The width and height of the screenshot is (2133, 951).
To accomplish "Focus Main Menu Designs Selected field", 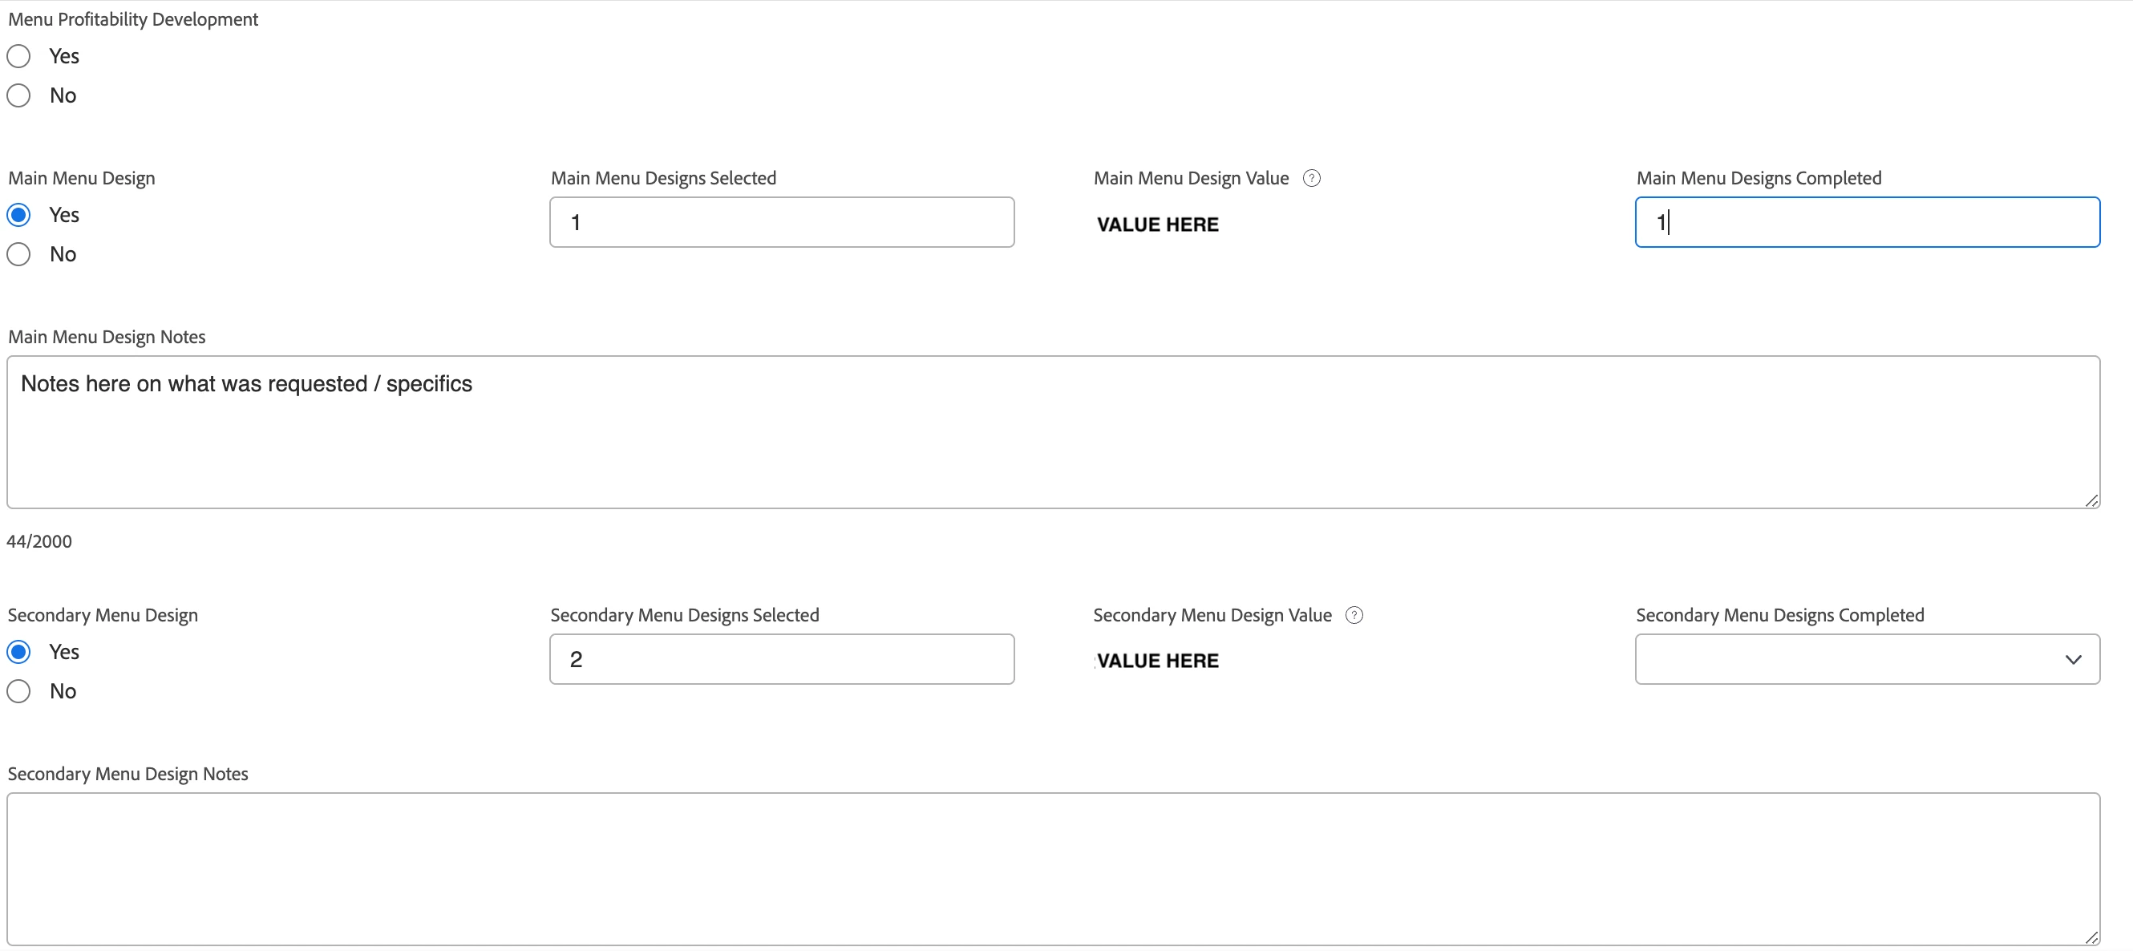I will pyautogui.click(x=782, y=223).
